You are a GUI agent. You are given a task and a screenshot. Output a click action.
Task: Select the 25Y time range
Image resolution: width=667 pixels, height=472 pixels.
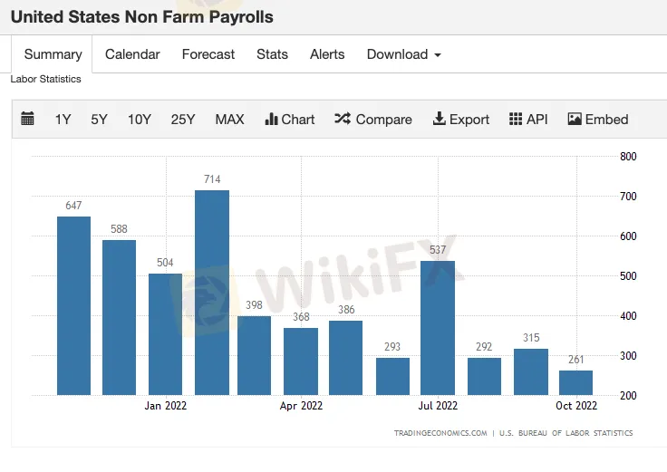[183, 120]
